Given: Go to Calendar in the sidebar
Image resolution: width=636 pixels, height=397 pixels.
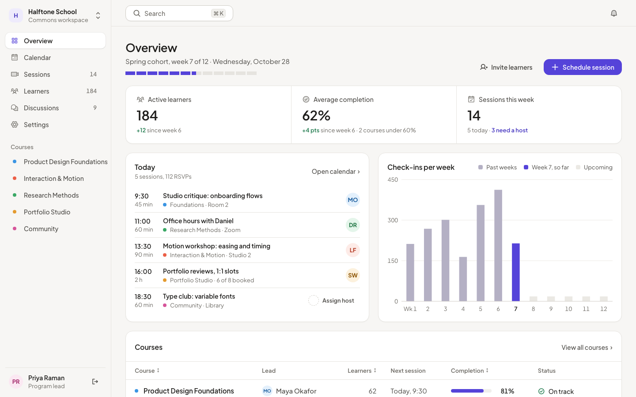Looking at the screenshot, I should click(x=55, y=57).
